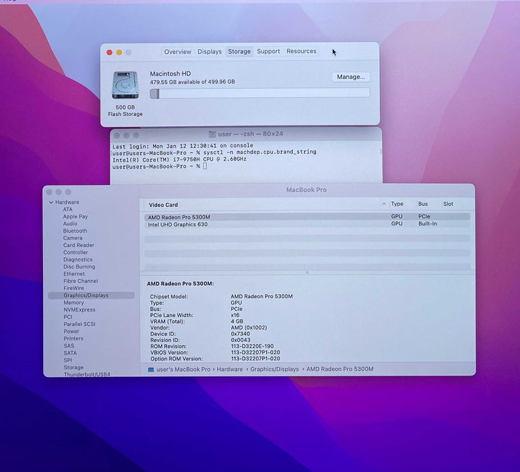Image resolution: width=520 pixels, height=472 pixels.
Task: Collapse the Hardware tree section
Action: point(51,202)
